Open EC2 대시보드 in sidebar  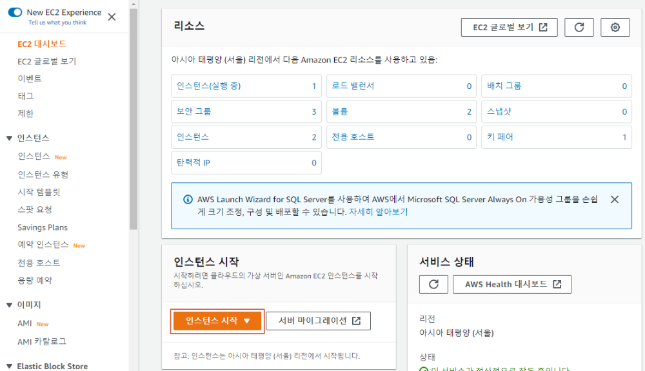(x=41, y=44)
